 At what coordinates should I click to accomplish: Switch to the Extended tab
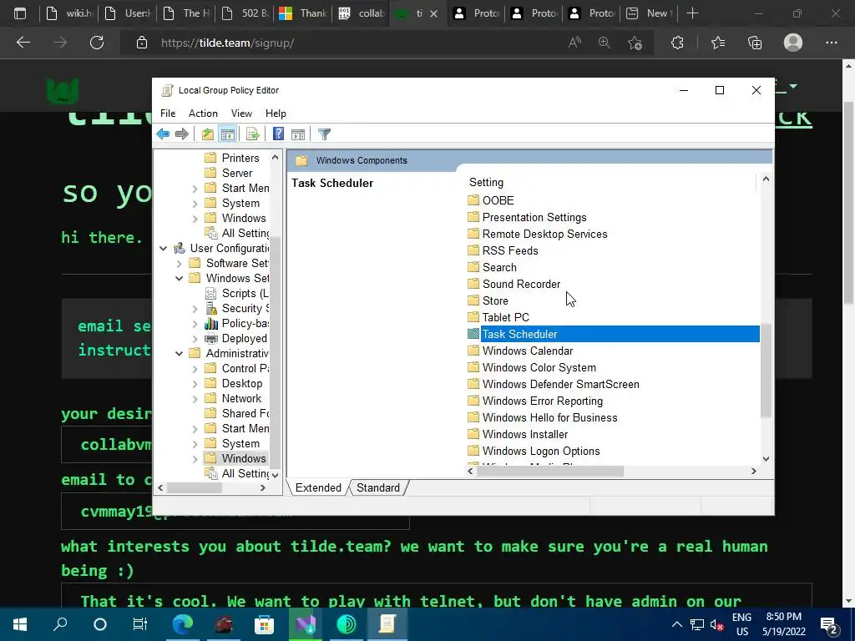click(x=318, y=487)
